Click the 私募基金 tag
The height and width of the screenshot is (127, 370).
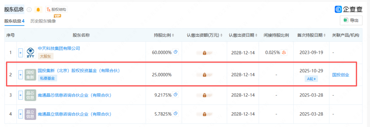point(47,78)
